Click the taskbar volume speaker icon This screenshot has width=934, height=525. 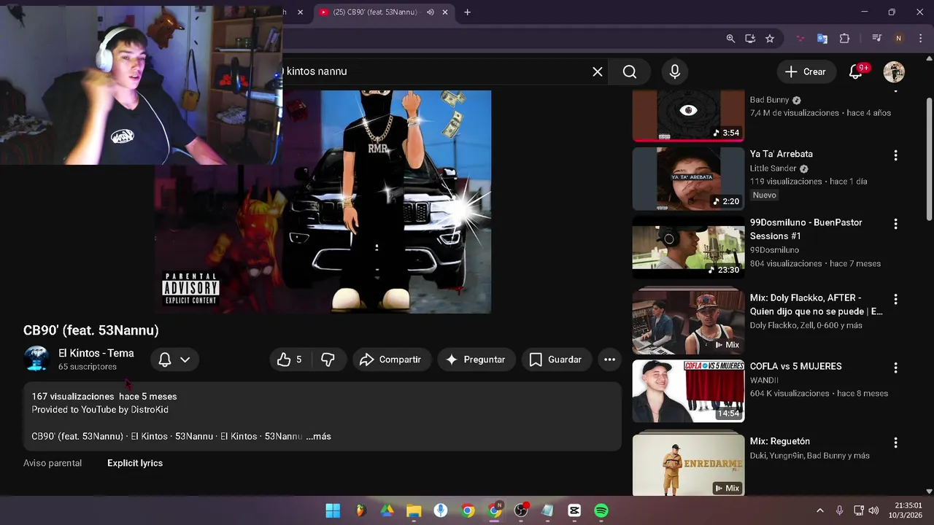click(x=873, y=510)
